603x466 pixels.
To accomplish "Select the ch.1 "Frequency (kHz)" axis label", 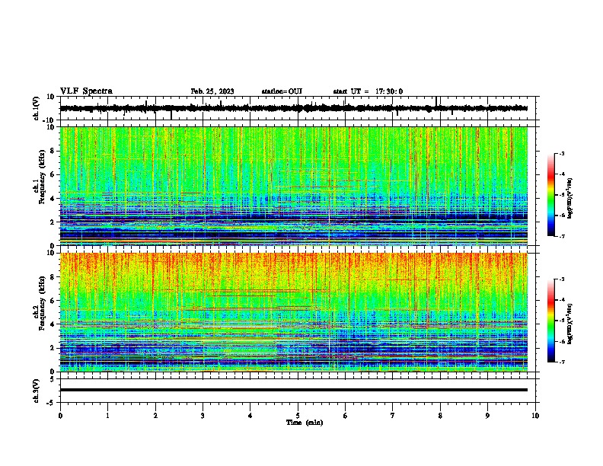I will click(43, 177).
